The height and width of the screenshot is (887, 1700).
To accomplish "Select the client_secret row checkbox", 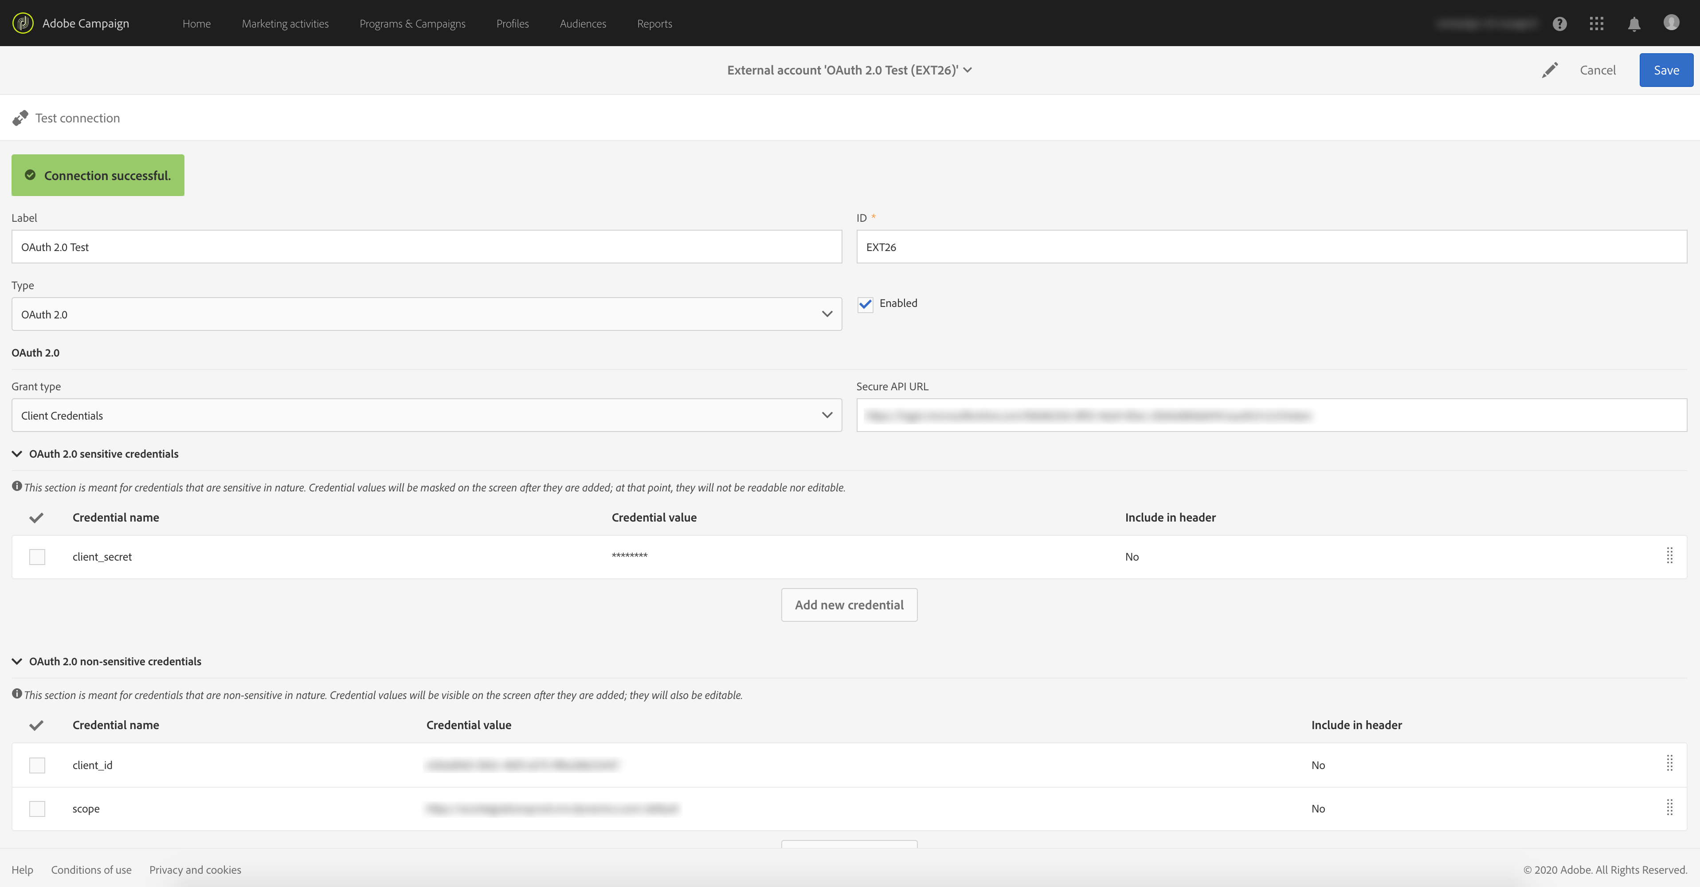I will click(37, 557).
